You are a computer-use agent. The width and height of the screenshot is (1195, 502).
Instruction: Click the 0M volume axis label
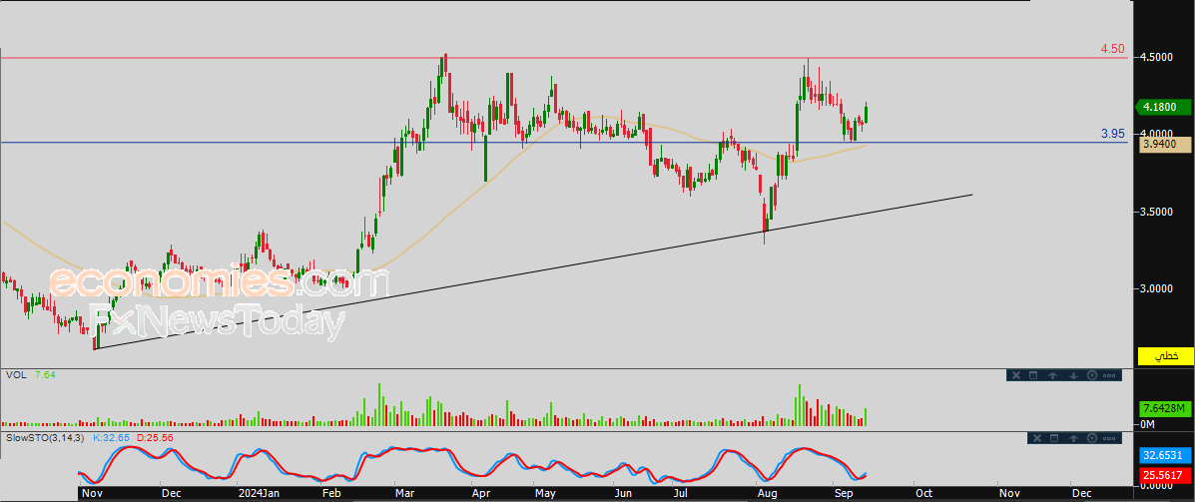pos(1147,424)
